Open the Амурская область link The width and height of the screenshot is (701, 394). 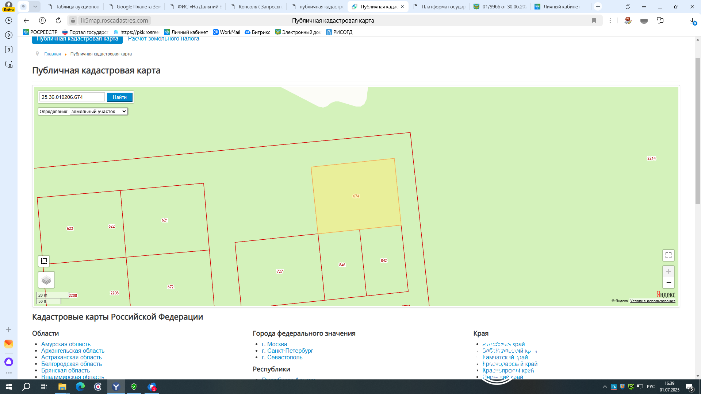[x=66, y=344]
